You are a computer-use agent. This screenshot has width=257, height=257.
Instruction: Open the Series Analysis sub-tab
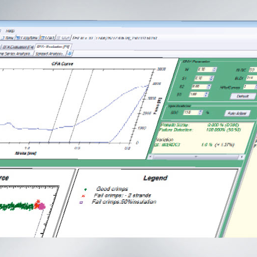(x=16, y=54)
